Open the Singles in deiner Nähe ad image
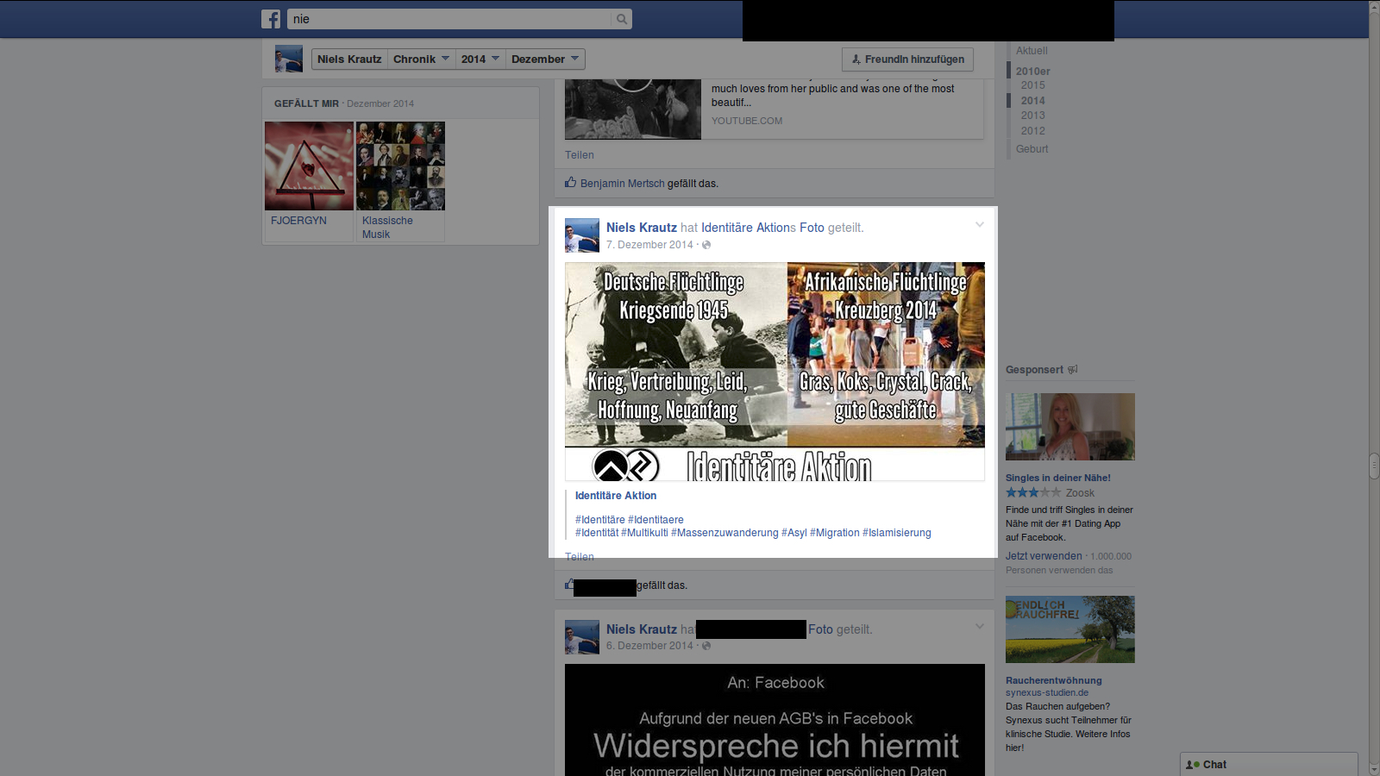The image size is (1380, 776). click(1070, 427)
